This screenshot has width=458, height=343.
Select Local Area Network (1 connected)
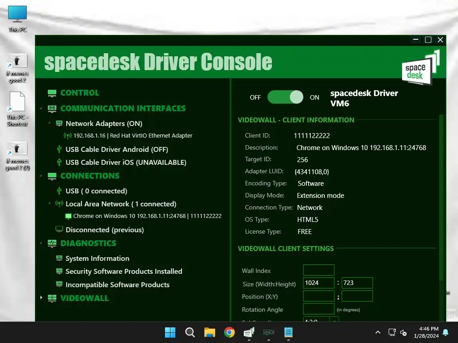click(121, 204)
